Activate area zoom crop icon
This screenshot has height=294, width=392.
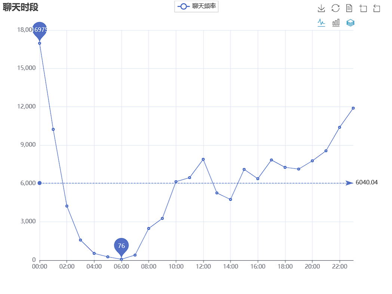point(363,8)
